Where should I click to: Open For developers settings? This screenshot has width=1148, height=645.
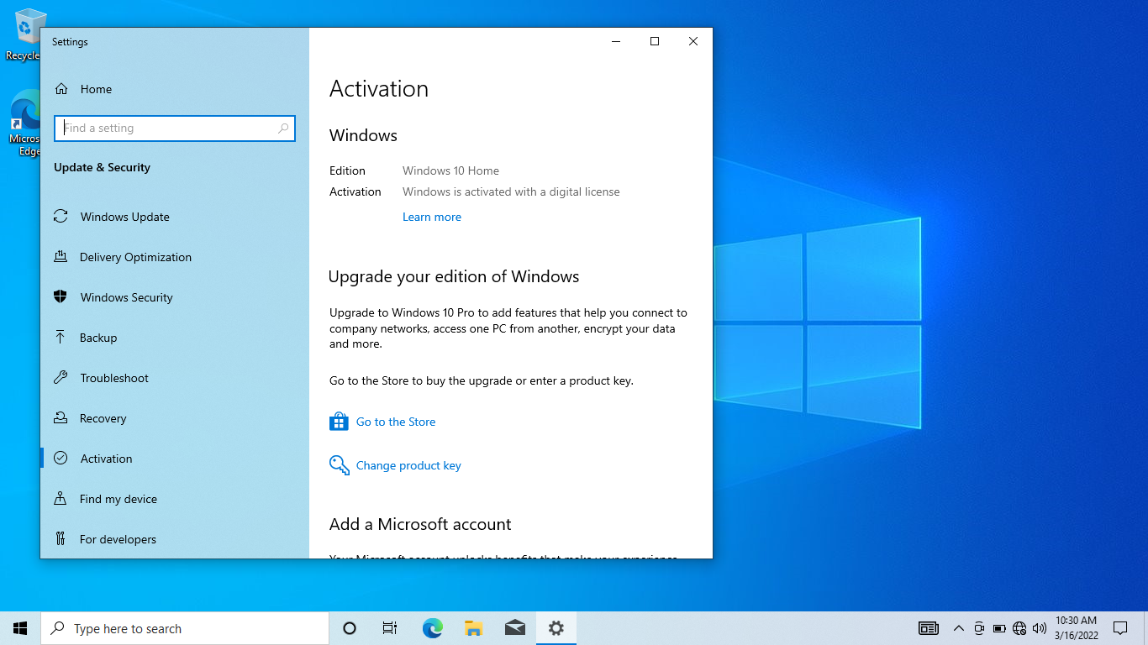(x=175, y=539)
